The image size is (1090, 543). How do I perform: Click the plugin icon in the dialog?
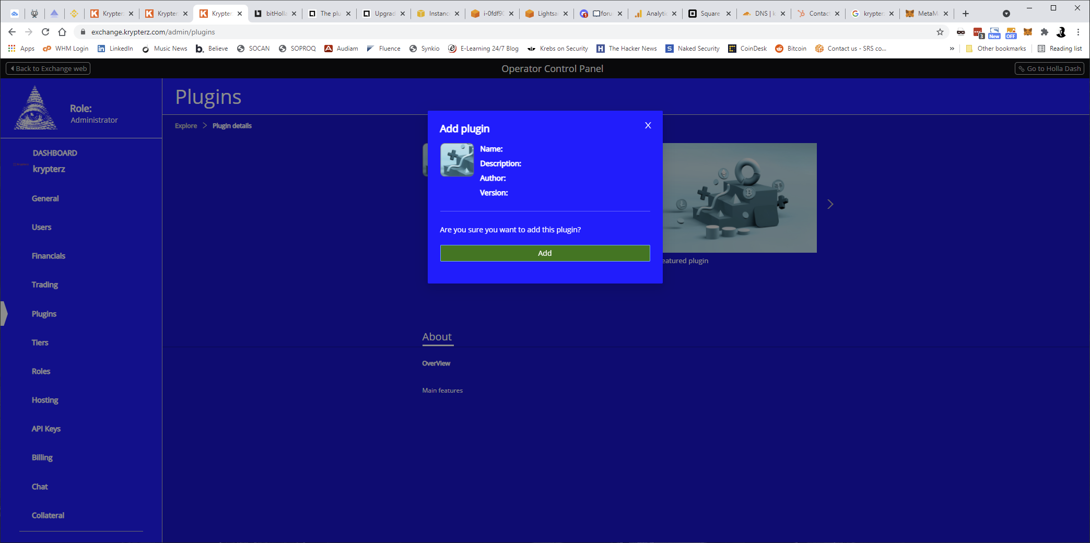(x=457, y=160)
